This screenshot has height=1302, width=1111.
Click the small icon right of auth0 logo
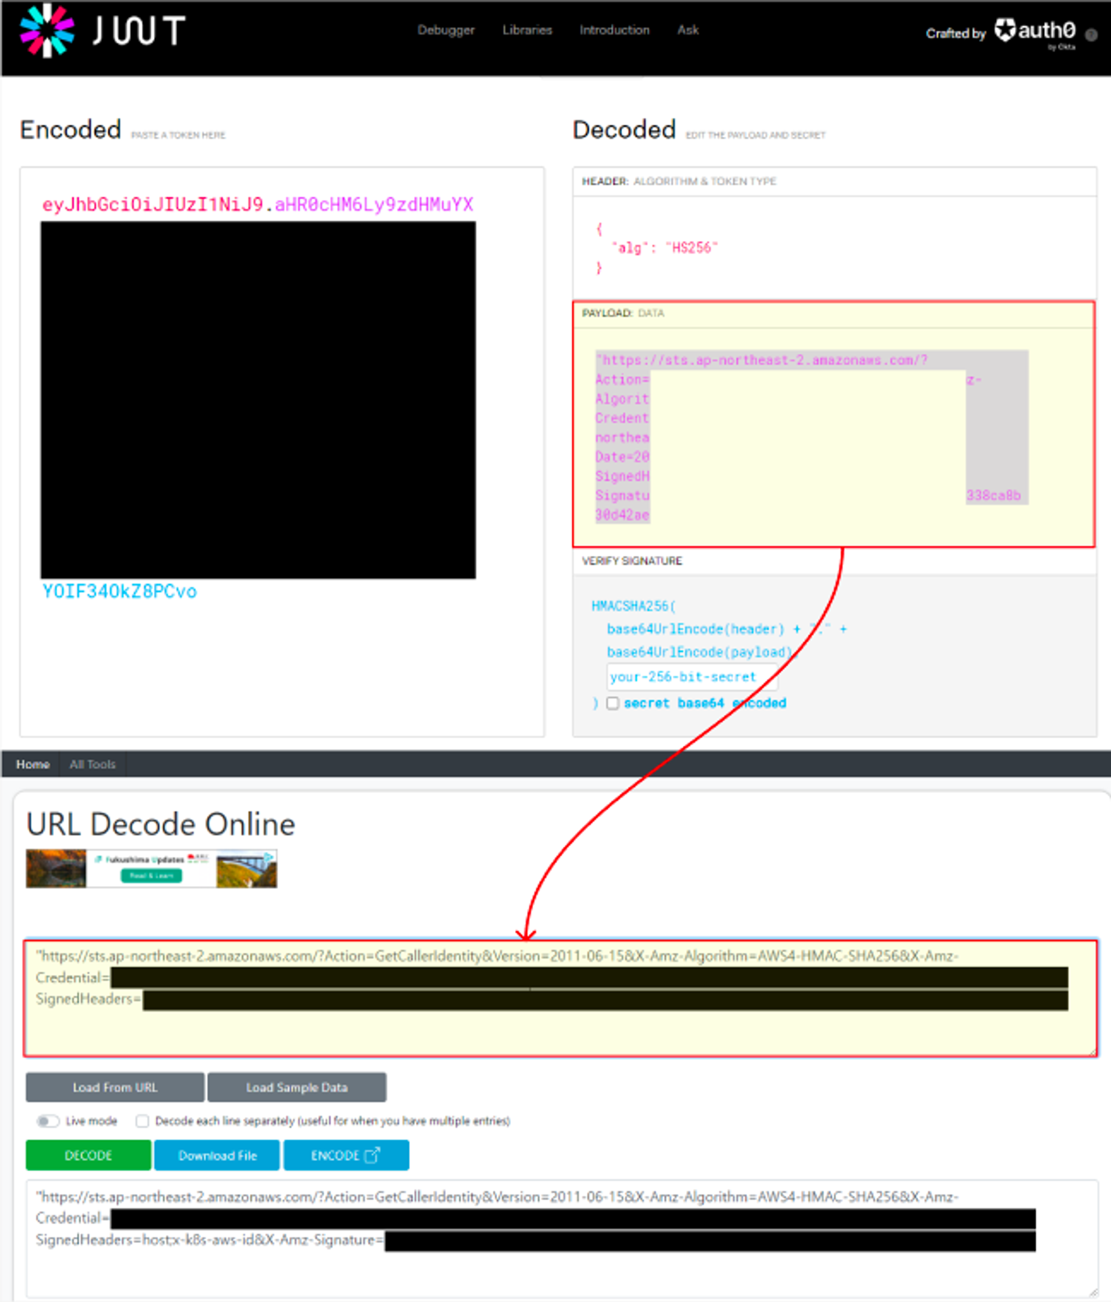1092,35
